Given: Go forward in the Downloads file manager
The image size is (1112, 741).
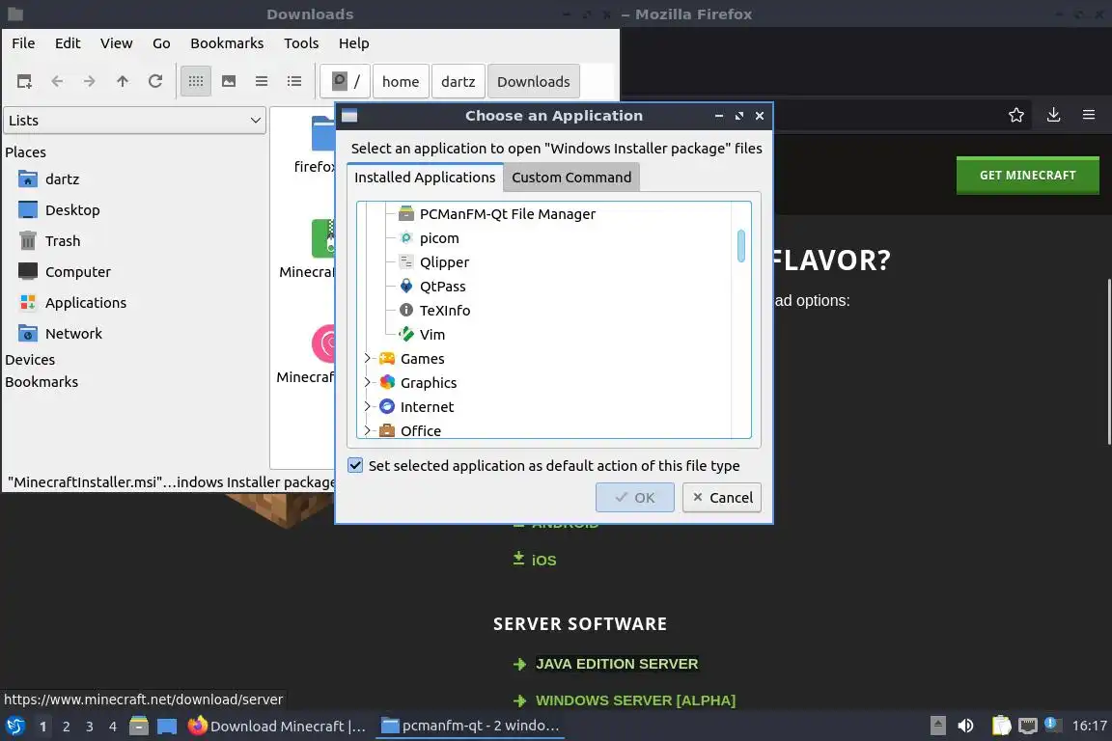Looking at the screenshot, I should pos(90,82).
